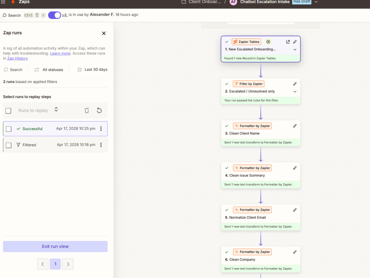Select step 3 Clean Client Name title
The height and width of the screenshot is (278, 370).
point(242,133)
